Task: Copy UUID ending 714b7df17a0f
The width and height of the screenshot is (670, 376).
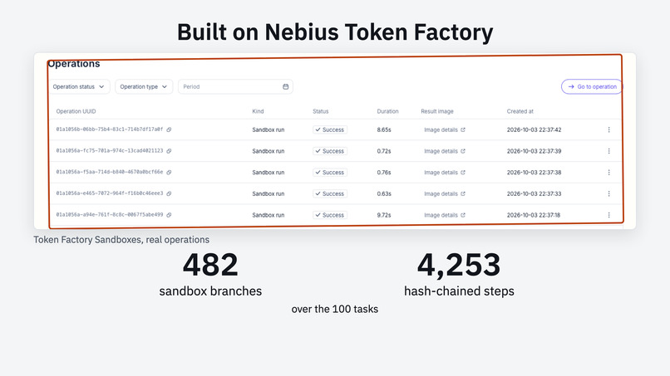Action: [169, 129]
